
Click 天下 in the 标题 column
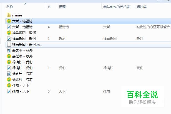pyautogui.click(x=62, y=91)
